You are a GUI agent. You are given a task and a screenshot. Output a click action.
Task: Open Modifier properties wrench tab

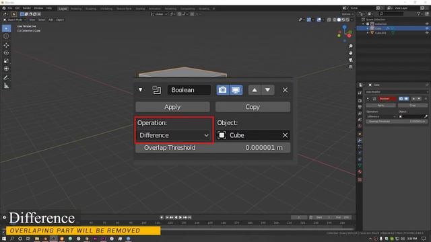[x=360, y=140]
